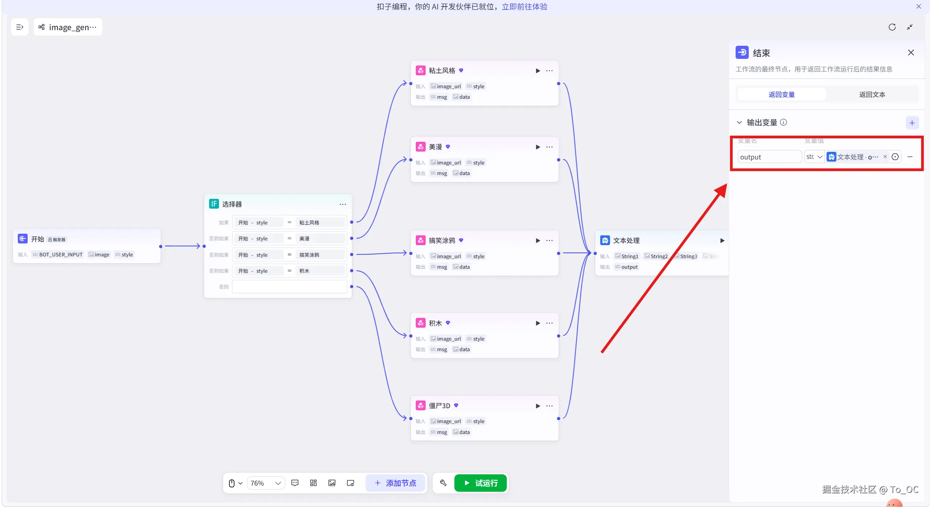Run the 僵尸3D node

pyautogui.click(x=537, y=406)
